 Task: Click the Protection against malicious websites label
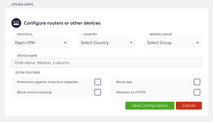click(x=47, y=82)
